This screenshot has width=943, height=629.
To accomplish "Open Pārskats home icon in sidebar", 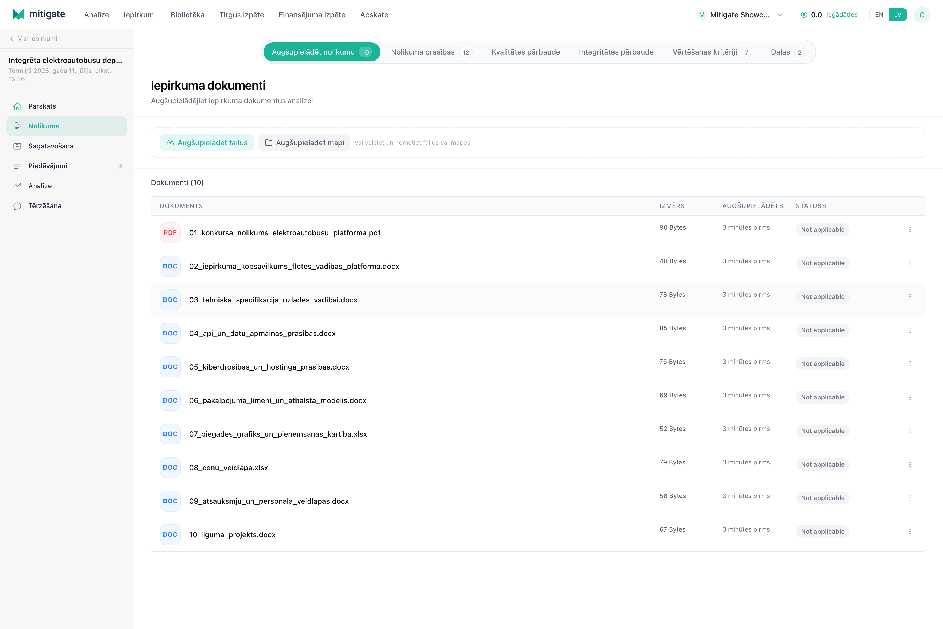I will click(x=17, y=106).
